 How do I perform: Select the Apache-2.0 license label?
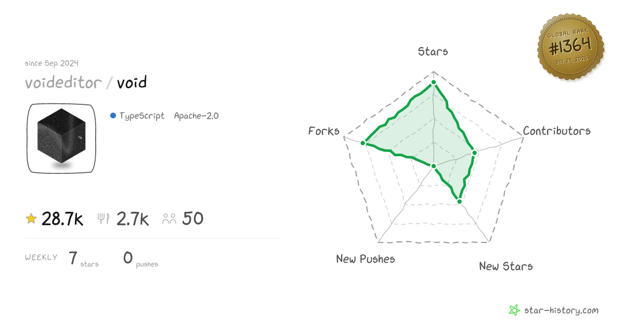197,116
